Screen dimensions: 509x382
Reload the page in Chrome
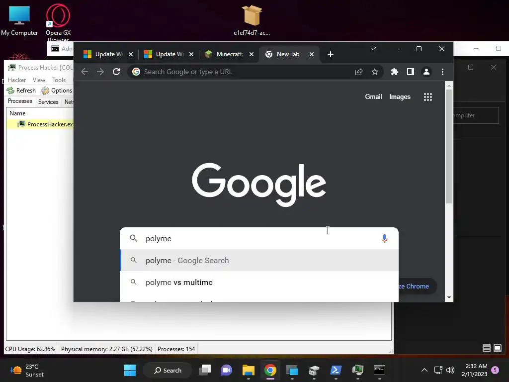pos(116,72)
